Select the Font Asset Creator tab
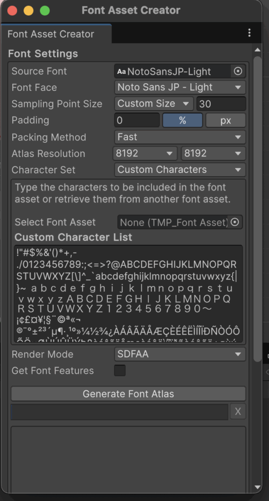The width and height of the screenshot is (269, 501). pos(56,34)
